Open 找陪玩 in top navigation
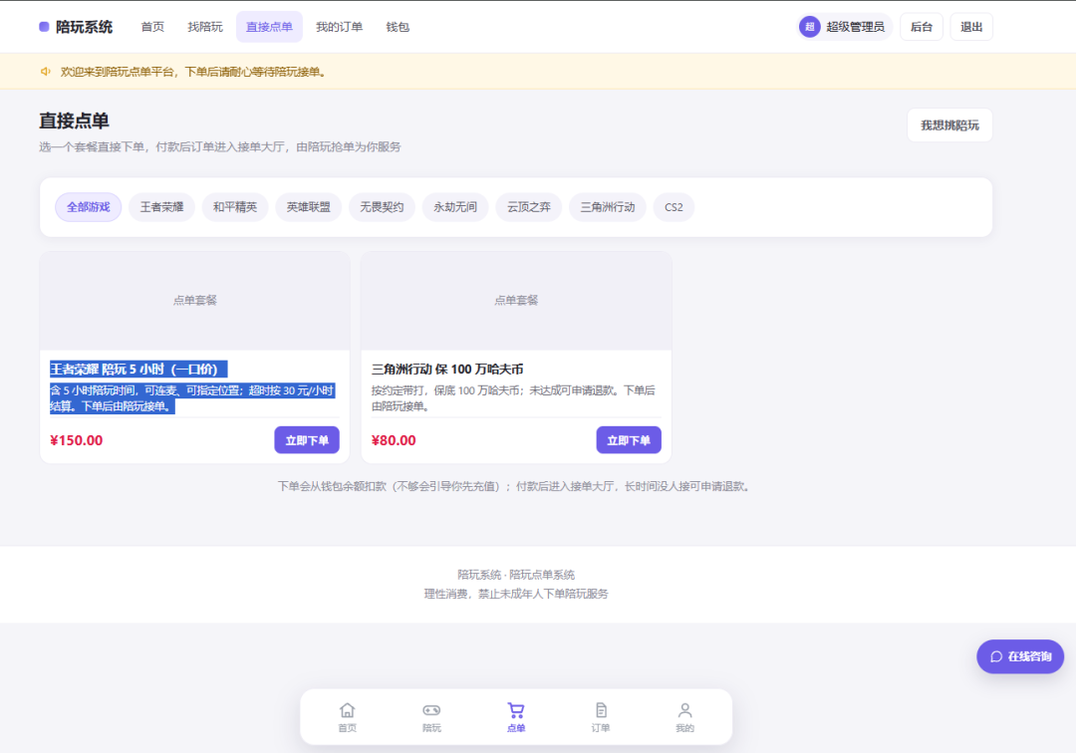 click(x=205, y=27)
